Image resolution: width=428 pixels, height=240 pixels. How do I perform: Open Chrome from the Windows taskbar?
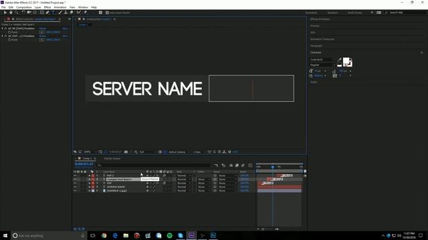tap(104, 235)
